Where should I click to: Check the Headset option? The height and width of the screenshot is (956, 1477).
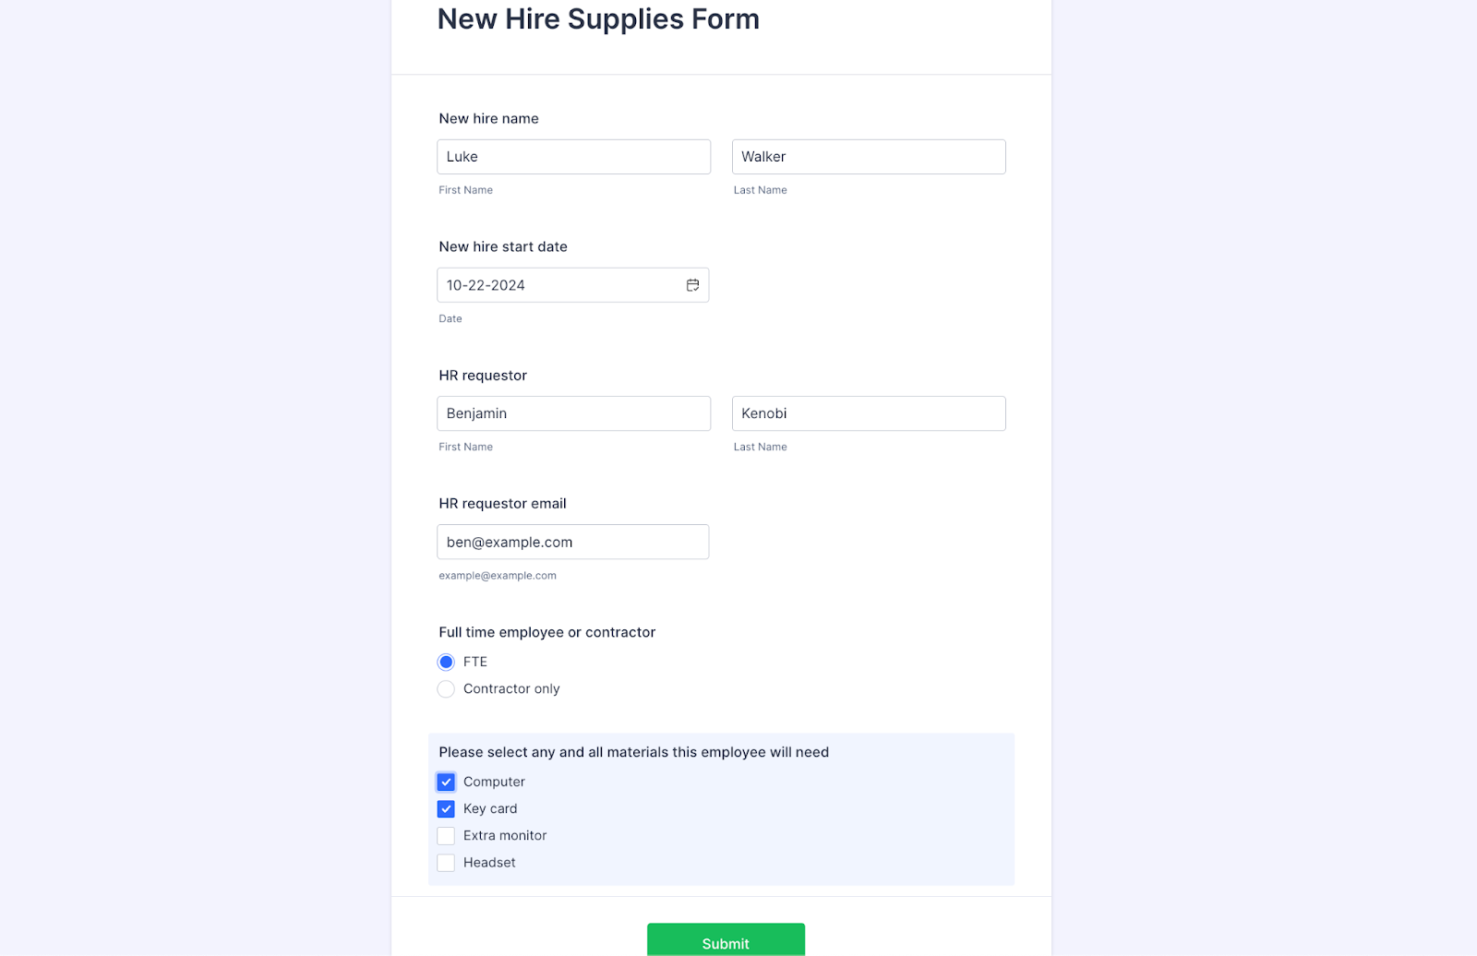pyautogui.click(x=446, y=863)
